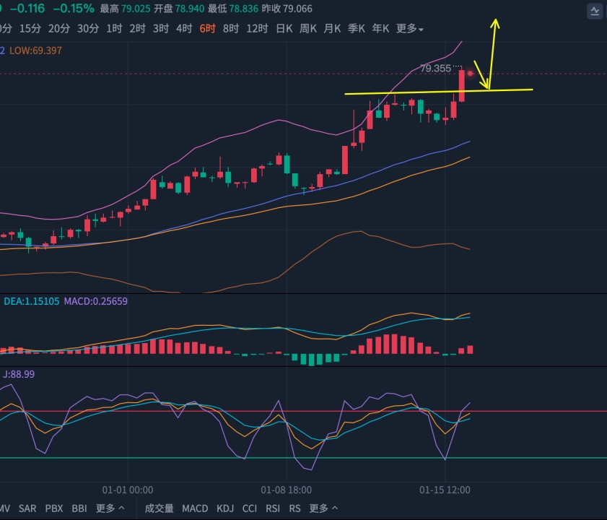Select MACD in the bottom indicator bar

(195, 508)
